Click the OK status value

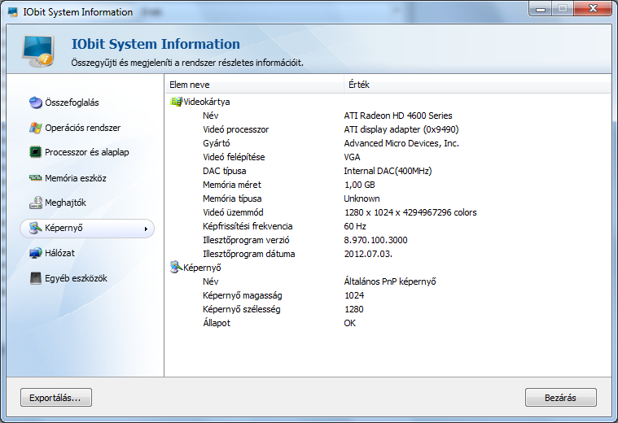click(x=349, y=323)
